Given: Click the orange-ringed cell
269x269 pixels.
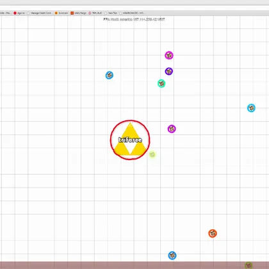Looking at the screenshot, I should [213, 233].
